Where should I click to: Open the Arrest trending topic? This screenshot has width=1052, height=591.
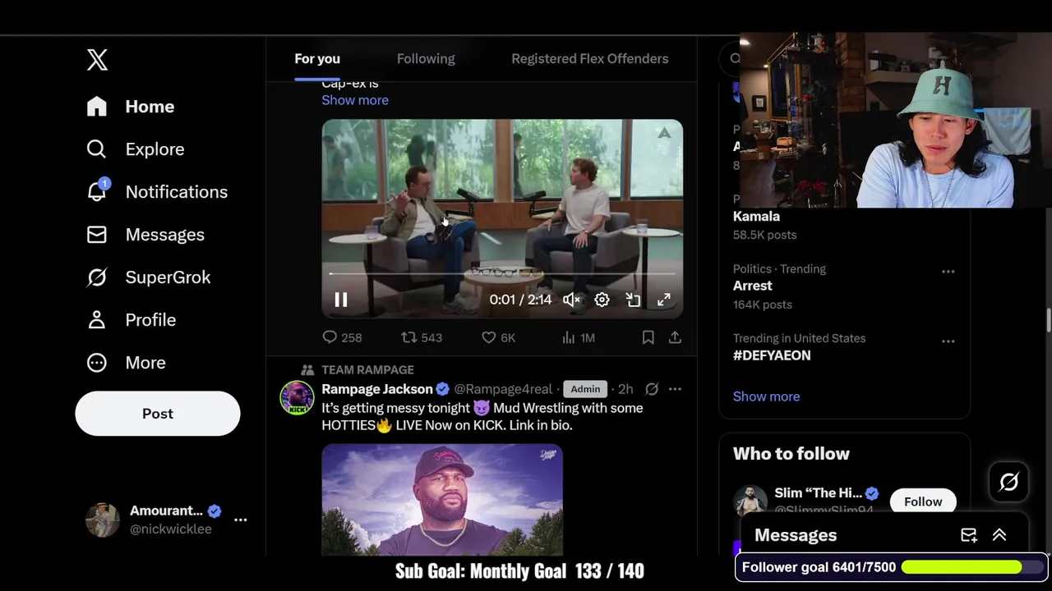click(753, 286)
